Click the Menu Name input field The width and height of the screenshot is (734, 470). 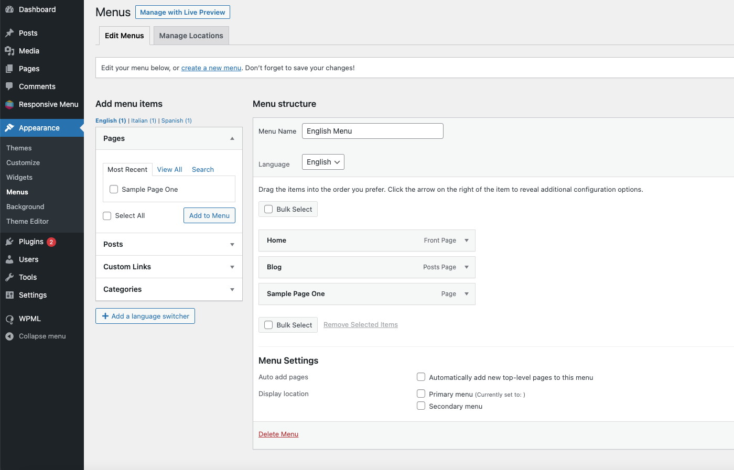(x=373, y=131)
